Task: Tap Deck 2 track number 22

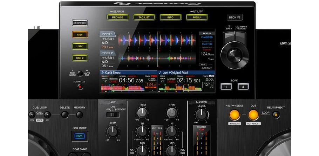Action: (162, 81)
